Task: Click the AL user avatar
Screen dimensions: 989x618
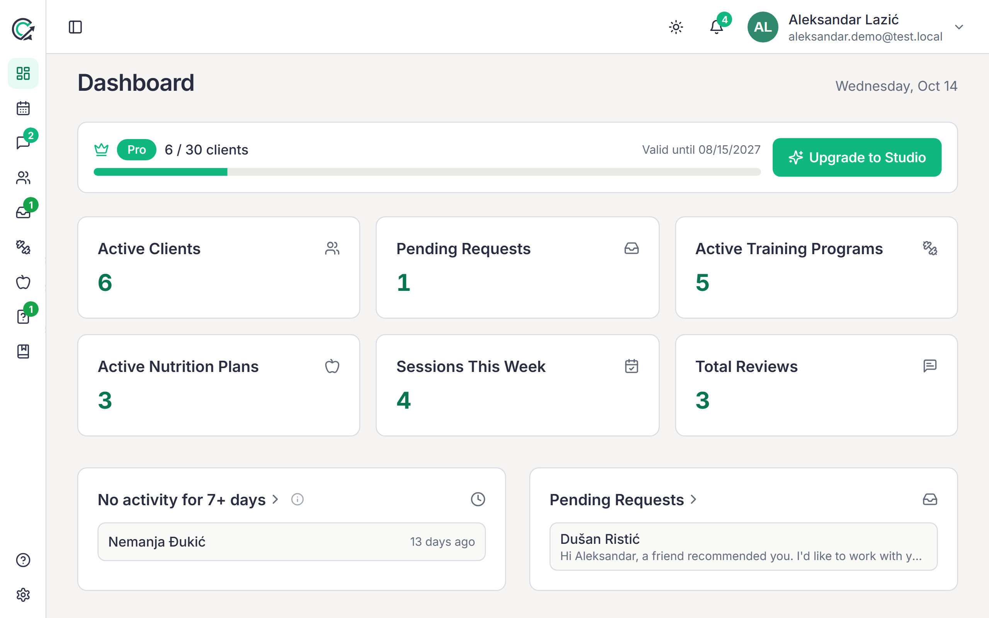Action: click(763, 27)
